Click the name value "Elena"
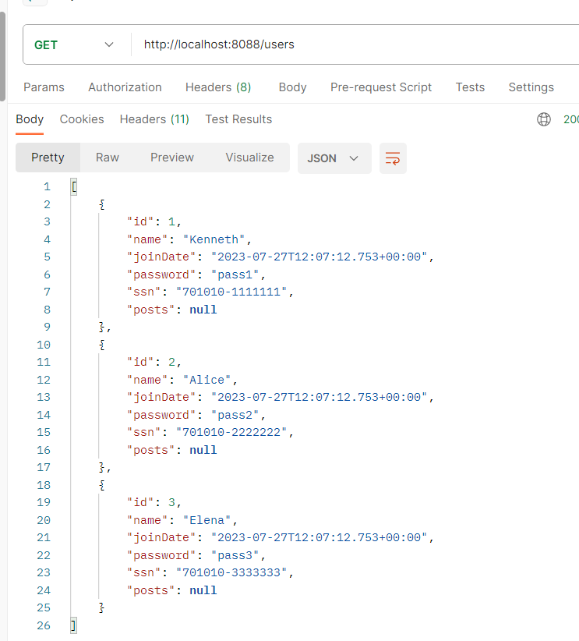 coord(207,520)
